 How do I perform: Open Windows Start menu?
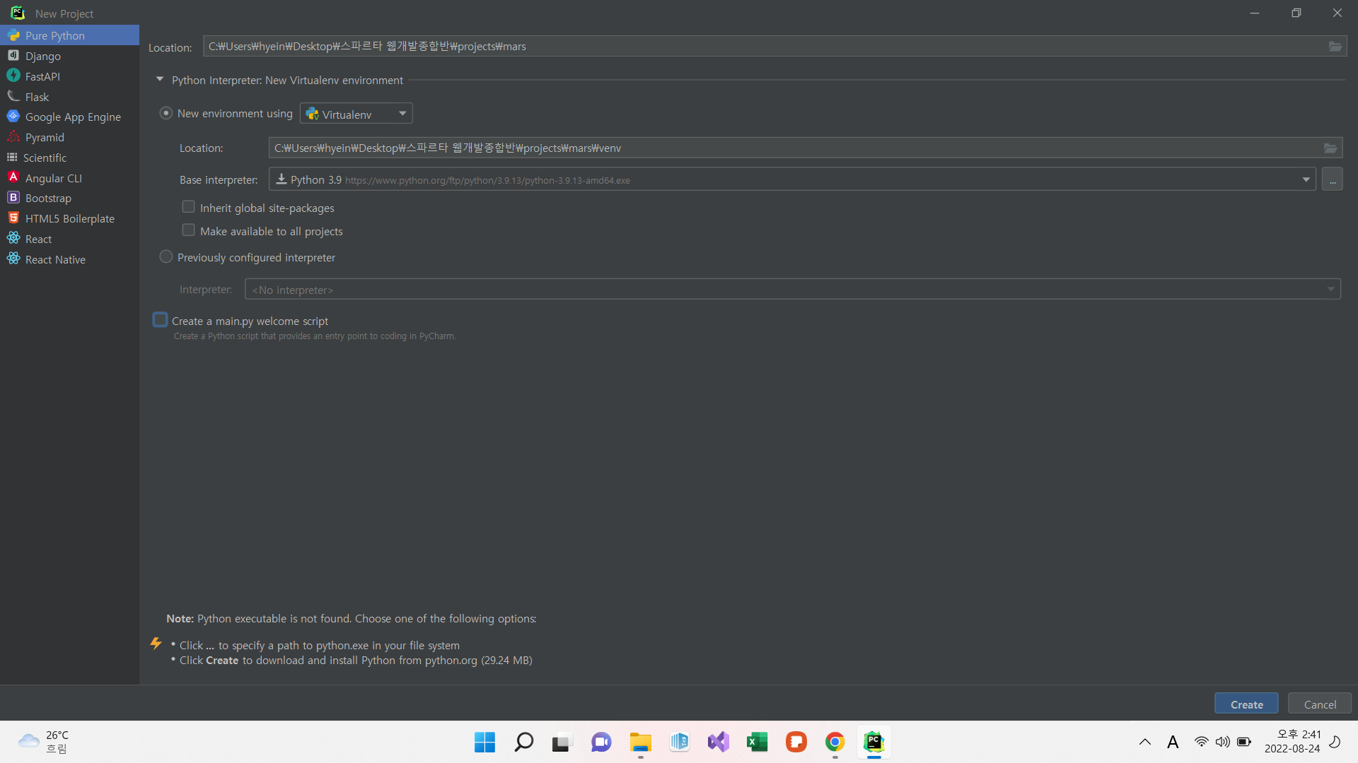point(484,742)
